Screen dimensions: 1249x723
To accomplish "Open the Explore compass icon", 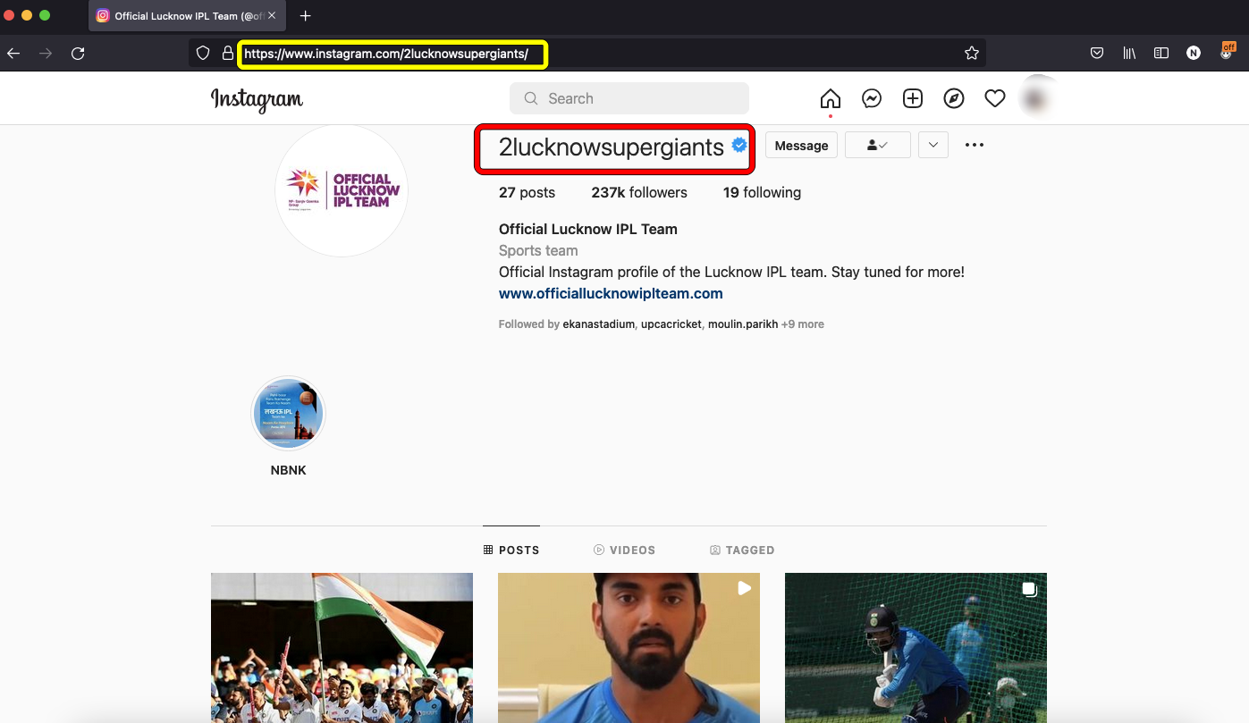I will 954,98.
